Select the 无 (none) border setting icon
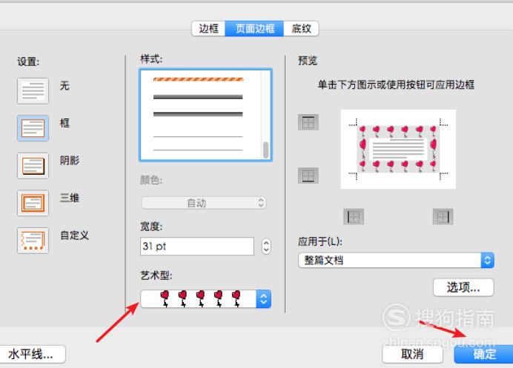The width and height of the screenshot is (513, 368). point(33,91)
